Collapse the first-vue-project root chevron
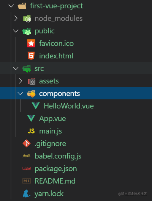This screenshot has width=152, height=201. coord(11,6)
